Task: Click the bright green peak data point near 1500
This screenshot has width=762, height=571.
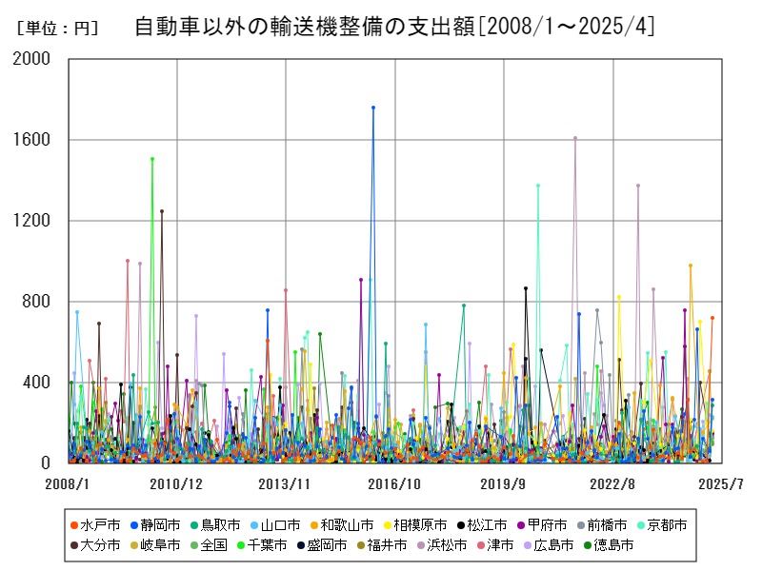Action: pyautogui.click(x=152, y=159)
